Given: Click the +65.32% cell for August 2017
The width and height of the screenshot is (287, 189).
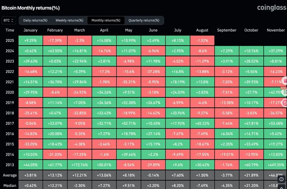Looking at the screenshot, I should [x=202, y=123].
